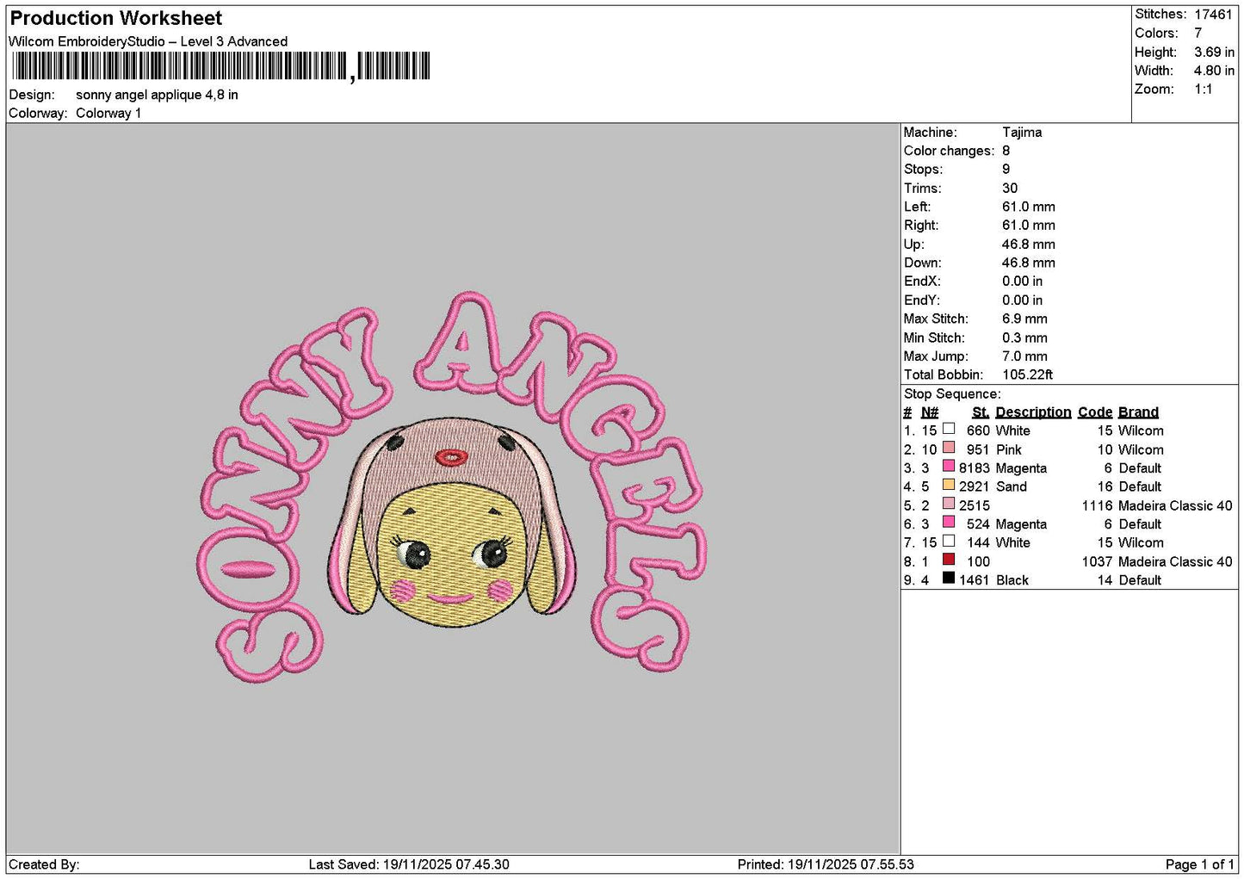Image resolution: width=1244 pixels, height=879 pixels.
Task: Click the 'Created By:' footer label
Action: (x=44, y=864)
